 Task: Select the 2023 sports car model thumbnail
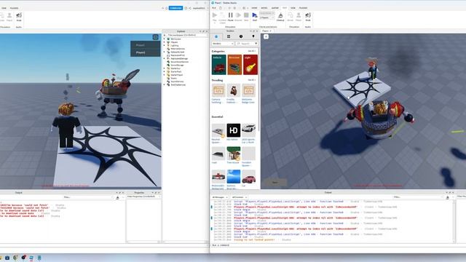[x=248, y=130]
